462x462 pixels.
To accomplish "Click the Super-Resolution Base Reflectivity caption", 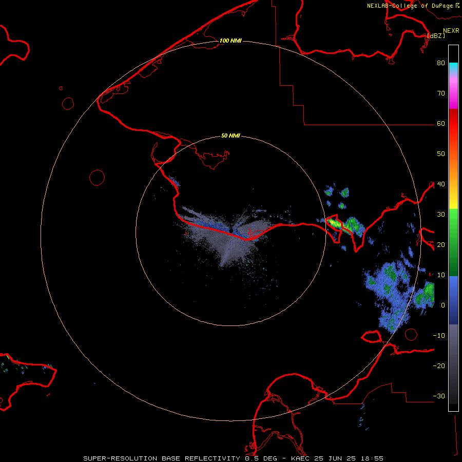I will click(233, 458).
